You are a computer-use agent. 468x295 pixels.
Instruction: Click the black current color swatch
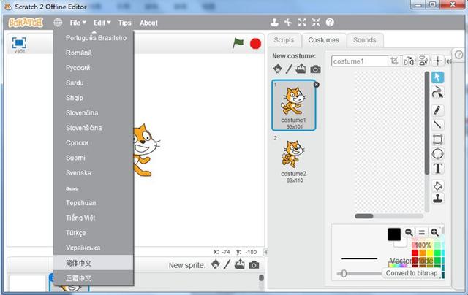(394, 234)
